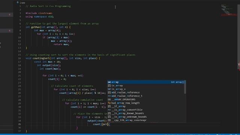Click line number 37 in gutter

coord(19,131)
